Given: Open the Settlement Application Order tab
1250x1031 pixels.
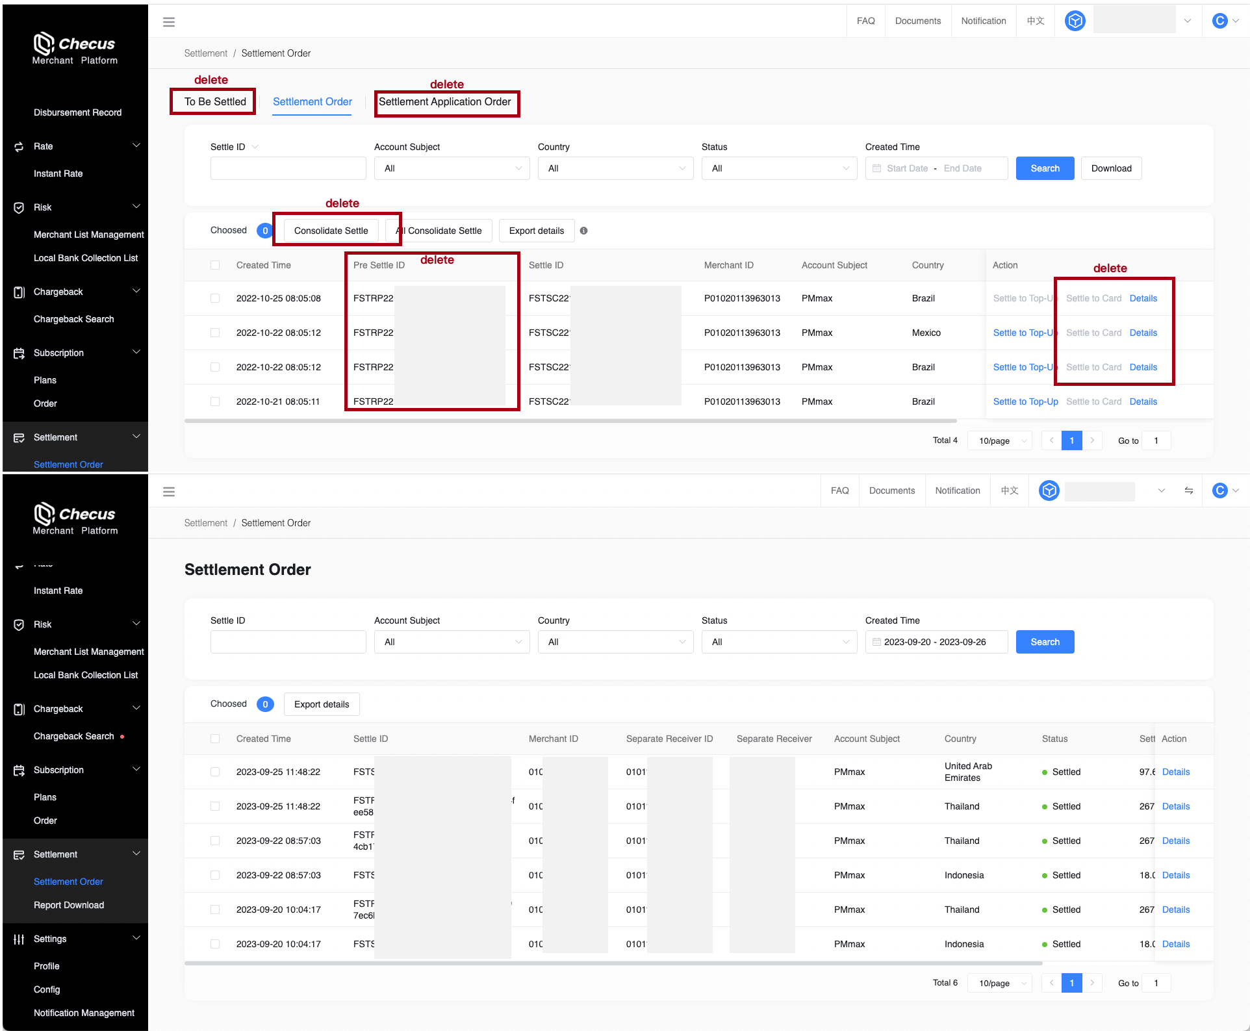Looking at the screenshot, I should pyautogui.click(x=445, y=101).
